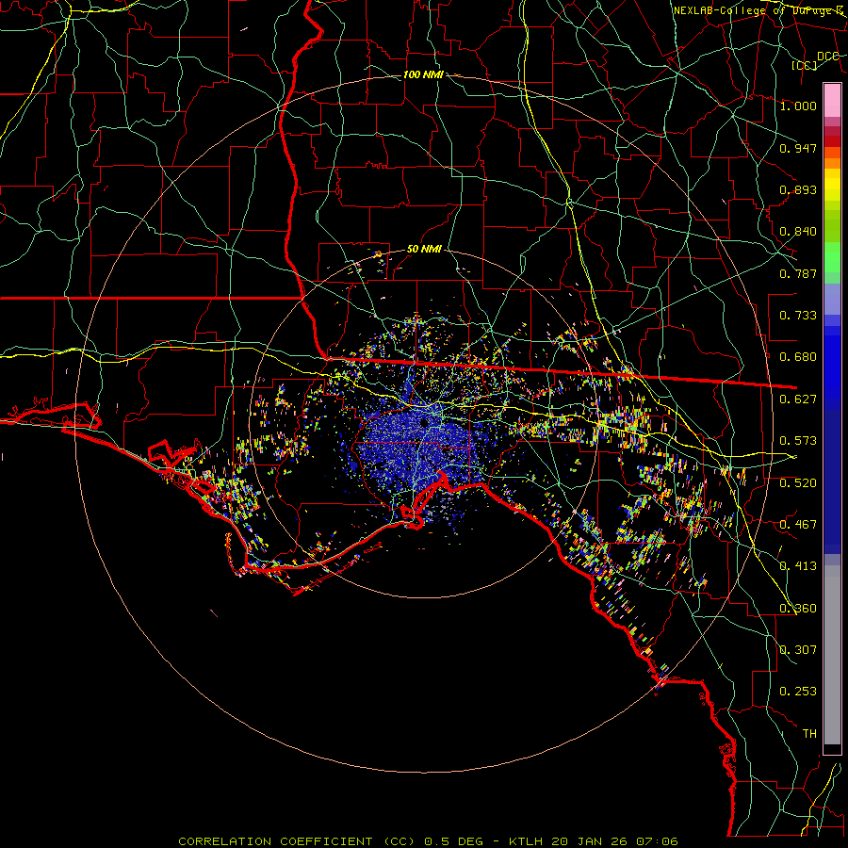Viewport: 848px width, 848px height.
Task: Click the black radar site dot at the center
Action: [x=425, y=422]
